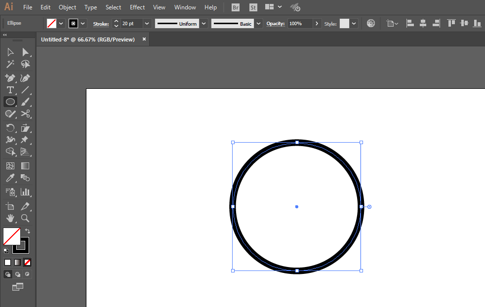This screenshot has width=485, height=307.
Task: Select the Gradient tool
Action: point(25,166)
